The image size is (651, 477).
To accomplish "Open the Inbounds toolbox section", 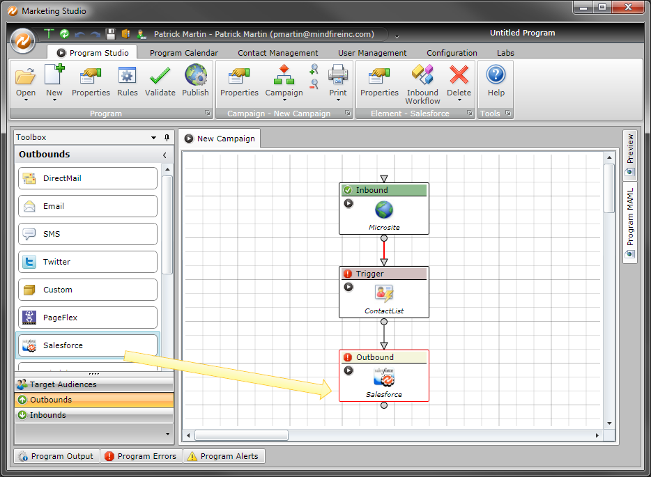I will (x=94, y=415).
